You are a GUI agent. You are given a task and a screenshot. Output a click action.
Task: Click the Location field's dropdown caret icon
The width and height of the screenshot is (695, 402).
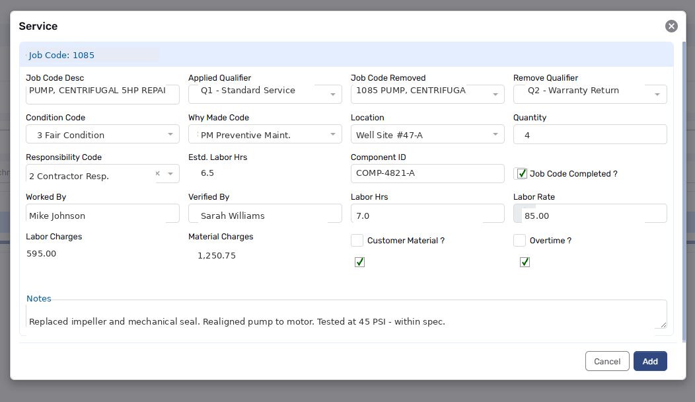coord(496,134)
